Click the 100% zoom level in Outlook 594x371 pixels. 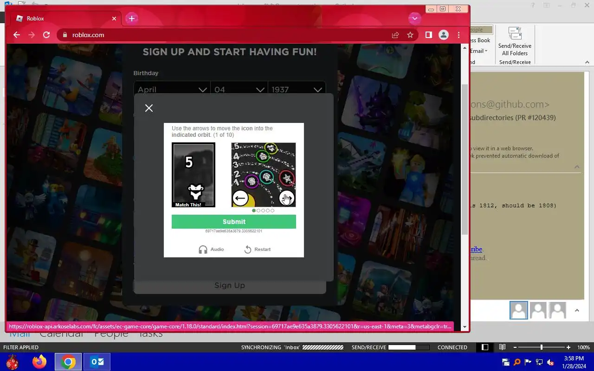click(583, 347)
